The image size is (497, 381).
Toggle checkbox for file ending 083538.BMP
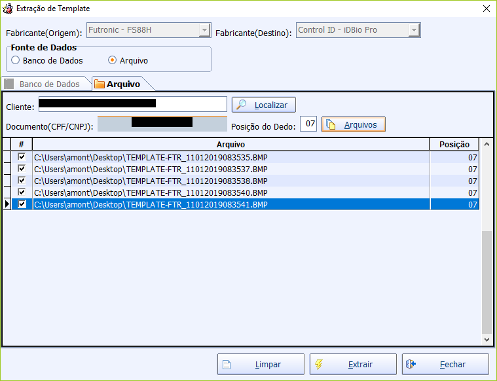pos(22,181)
